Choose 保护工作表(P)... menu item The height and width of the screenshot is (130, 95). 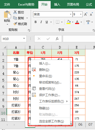point(50,95)
